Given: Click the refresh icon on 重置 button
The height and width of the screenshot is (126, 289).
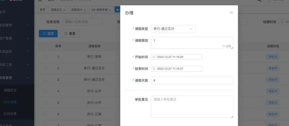Looking at the screenshot, I should 66,34.
